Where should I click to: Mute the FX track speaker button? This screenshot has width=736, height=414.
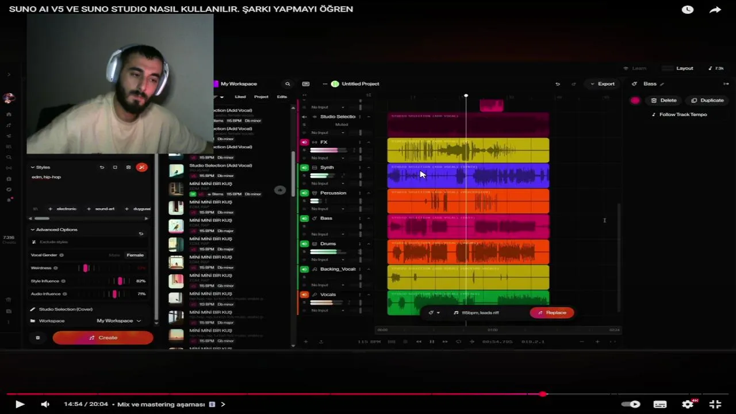(304, 142)
